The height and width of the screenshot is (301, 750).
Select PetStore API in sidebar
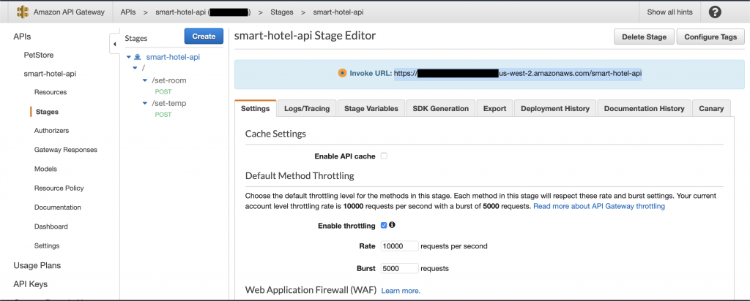pyautogui.click(x=39, y=55)
